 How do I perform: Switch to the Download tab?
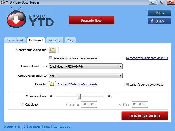point(15,40)
